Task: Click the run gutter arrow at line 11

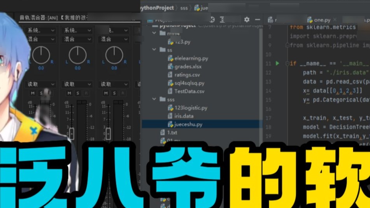Action: pos(277,63)
